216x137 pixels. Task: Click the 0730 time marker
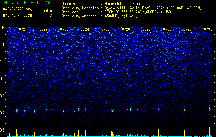208,29
